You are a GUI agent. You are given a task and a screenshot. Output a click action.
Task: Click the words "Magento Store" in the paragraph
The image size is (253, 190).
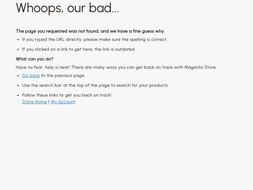[x=200, y=67]
